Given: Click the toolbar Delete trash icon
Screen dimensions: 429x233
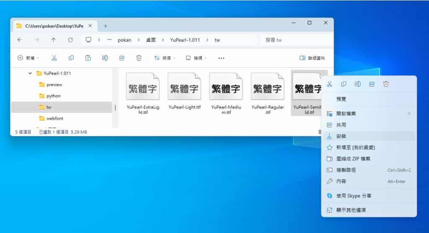Looking at the screenshot, I should click(139, 58).
